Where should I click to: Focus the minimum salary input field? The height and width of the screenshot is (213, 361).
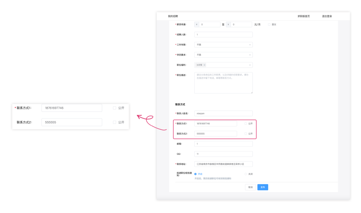tap(210, 24)
